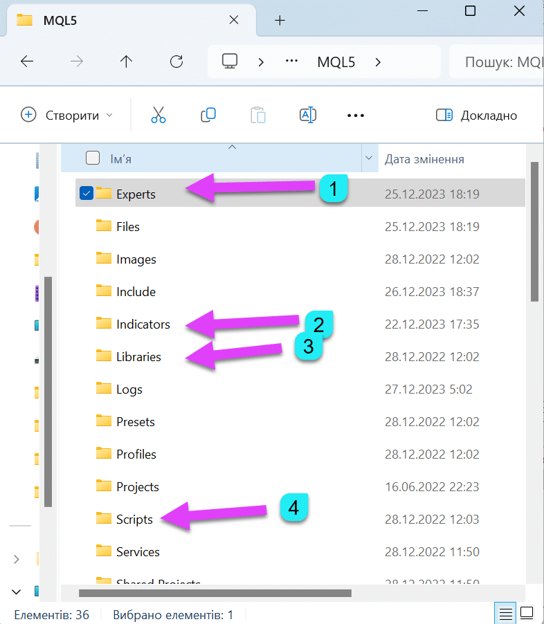The width and height of the screenshot is (544, 624).
Task: Navigate back with the left arrow
Action: [27, 62]
